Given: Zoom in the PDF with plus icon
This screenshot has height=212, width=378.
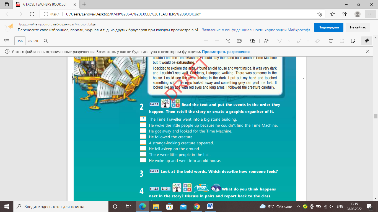Looking at the screenshot, I should click(217, 41).
